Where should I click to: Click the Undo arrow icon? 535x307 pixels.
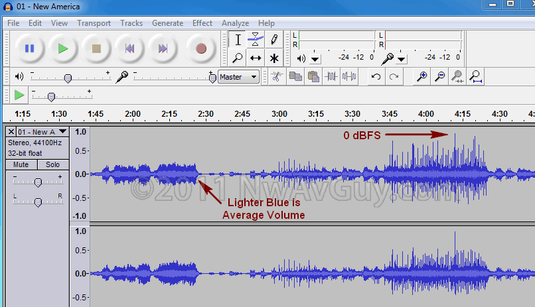pos(376,76)
